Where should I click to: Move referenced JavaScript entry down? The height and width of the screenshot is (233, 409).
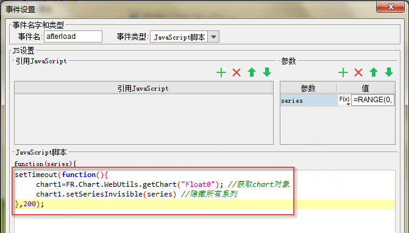pos(267,72)
